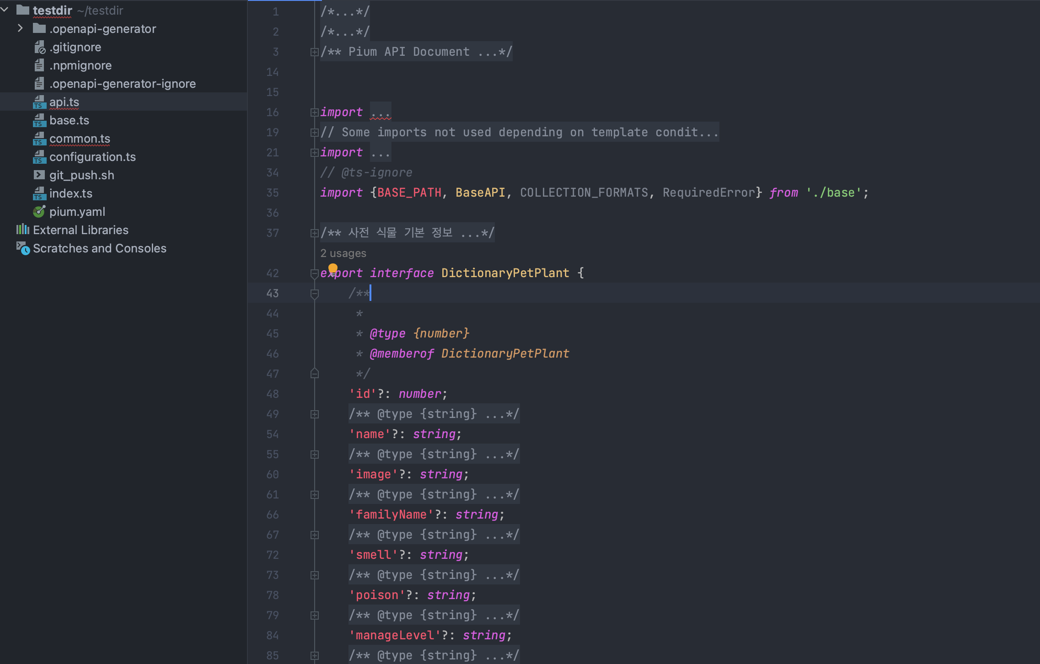Click line number 48 in the gutter
Viewport: 1040px width, 664px height.
click(x=273, y=394)
